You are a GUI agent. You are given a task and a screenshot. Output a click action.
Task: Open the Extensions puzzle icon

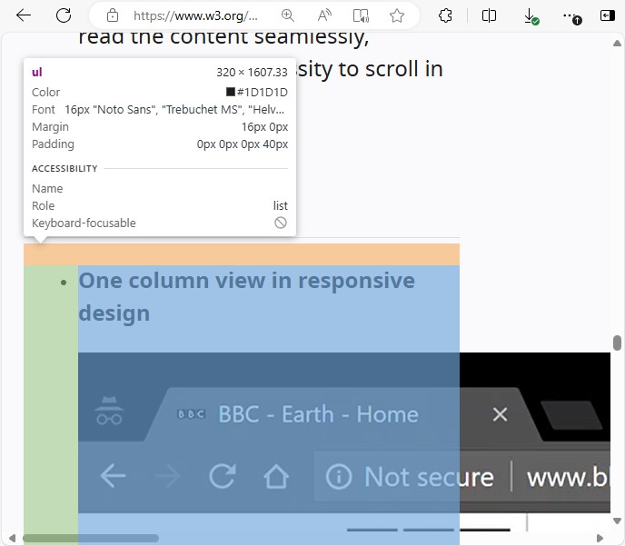click(x=445, y=15)
